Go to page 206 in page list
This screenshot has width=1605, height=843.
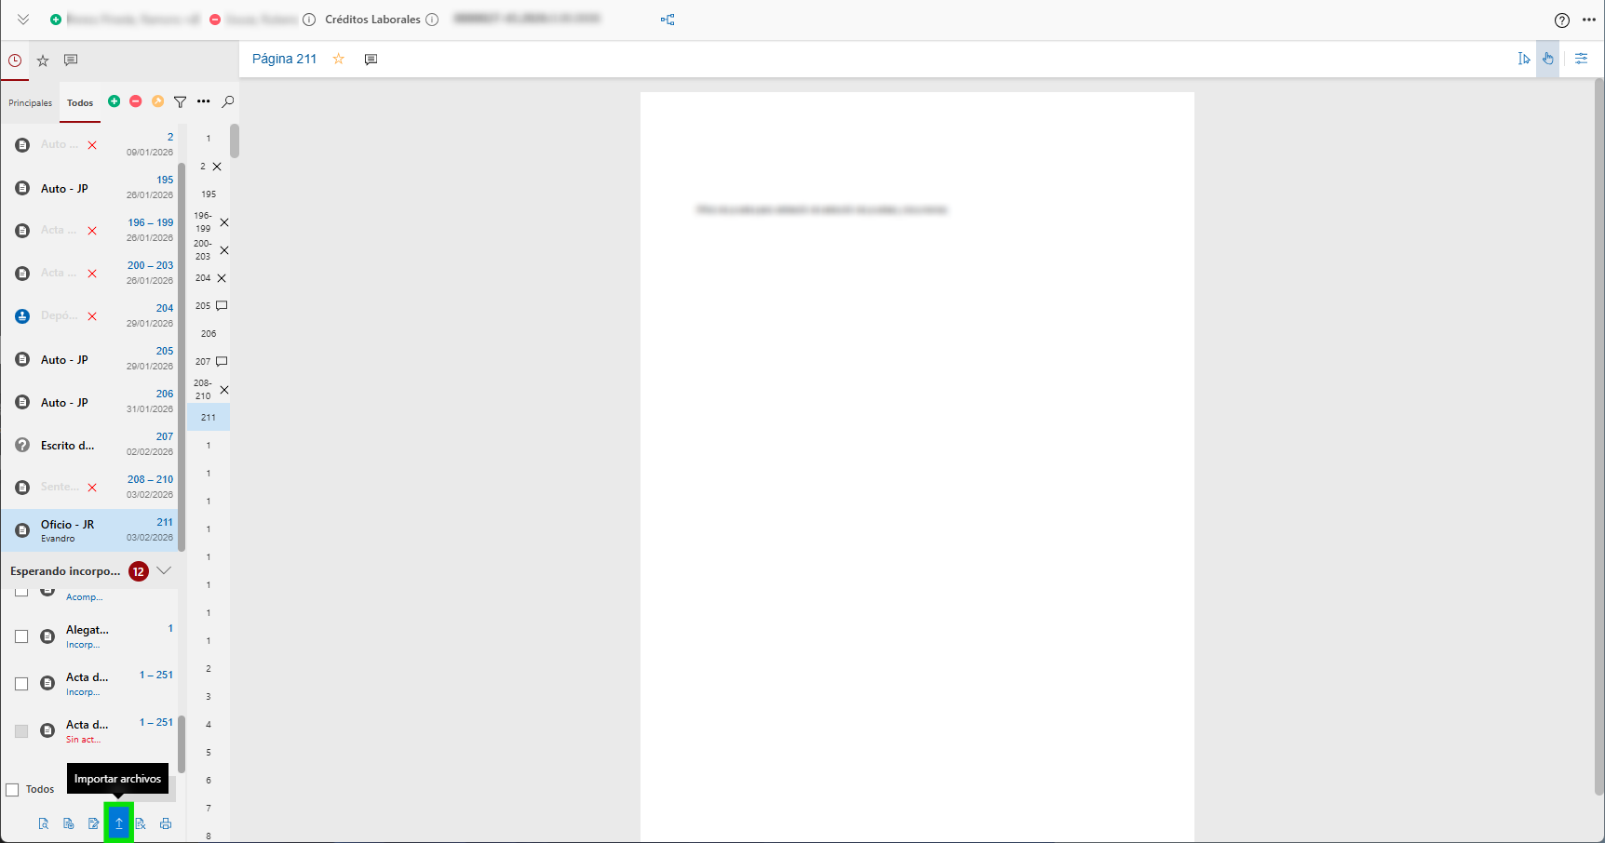[209, 333]
